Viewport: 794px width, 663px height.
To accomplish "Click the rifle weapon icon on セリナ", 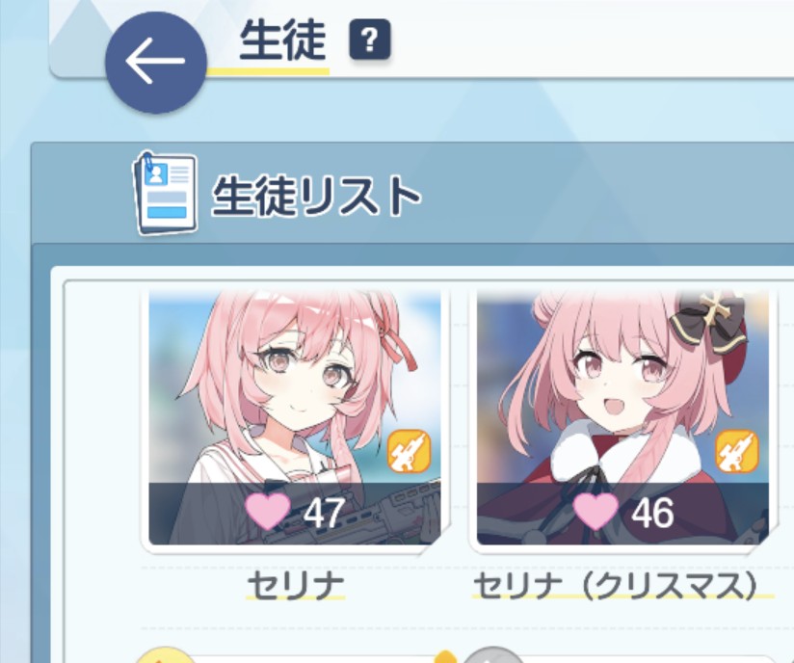I will 409,451.
